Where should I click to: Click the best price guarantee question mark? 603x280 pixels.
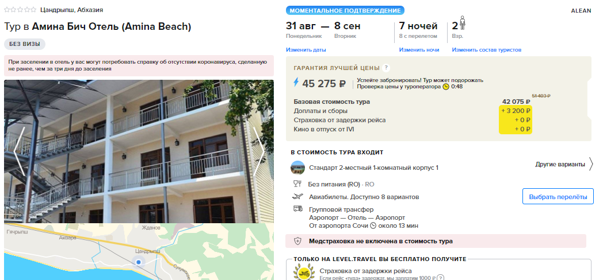coord(386,68)
